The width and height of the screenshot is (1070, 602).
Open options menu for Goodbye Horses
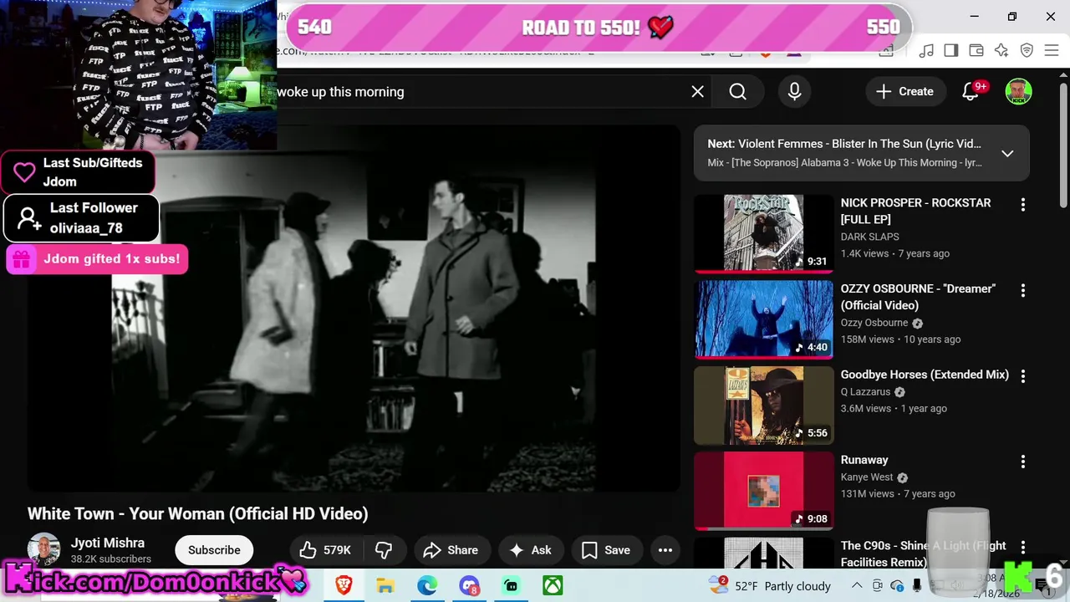1022,376
